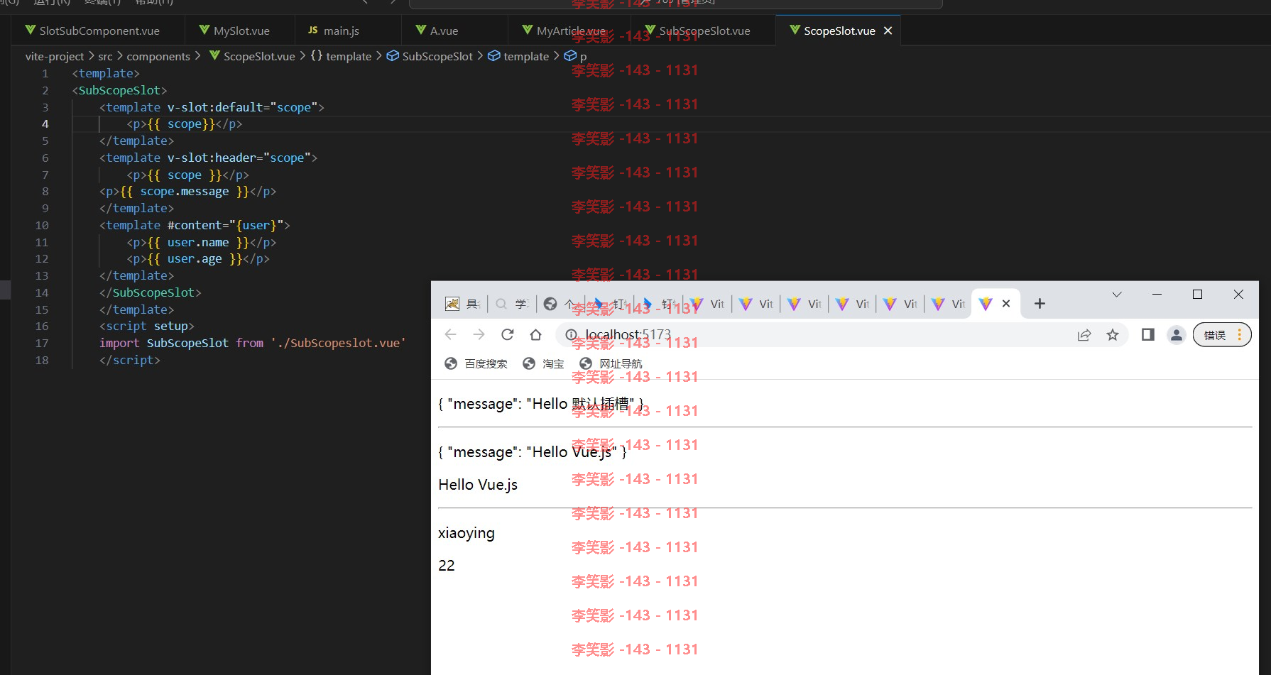
Task: Switch to the A.vue editor tab
Action: pos(437,31)
